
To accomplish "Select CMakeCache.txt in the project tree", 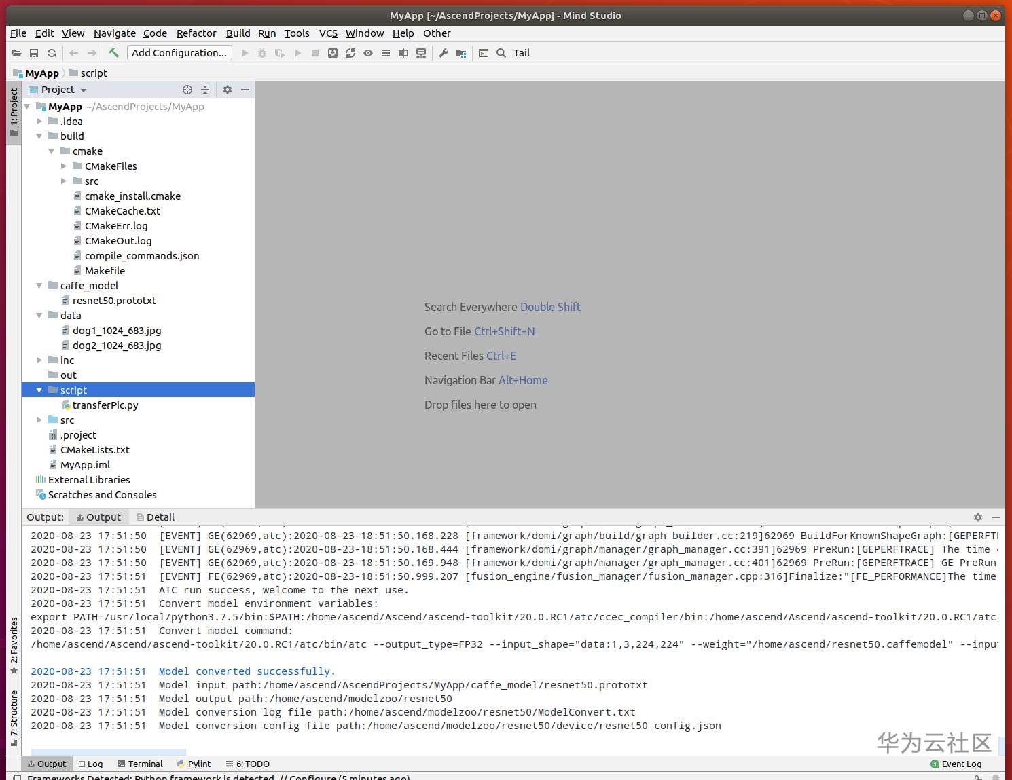I will (x=122, y=211).
